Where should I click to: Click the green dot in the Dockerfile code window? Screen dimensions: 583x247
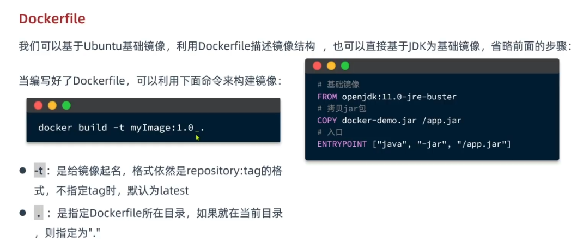point(345,66)
